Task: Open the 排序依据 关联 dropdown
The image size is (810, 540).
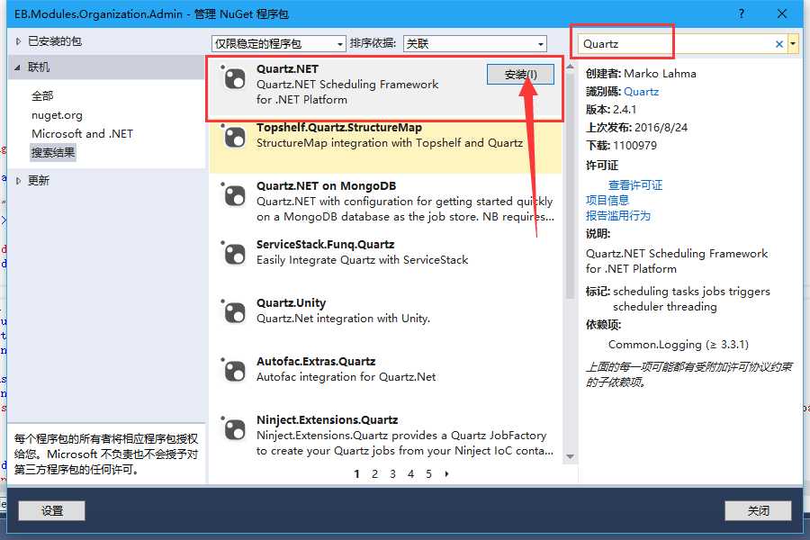Action: (x=474, y=44)
